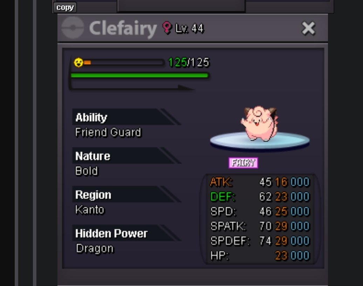The width and height of the screenshot is (363, 286).
Task: Click the green HP bar
Action: (x=139, y=75)
